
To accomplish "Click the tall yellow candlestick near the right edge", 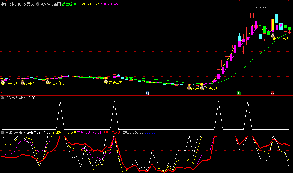I will point(273,24).
